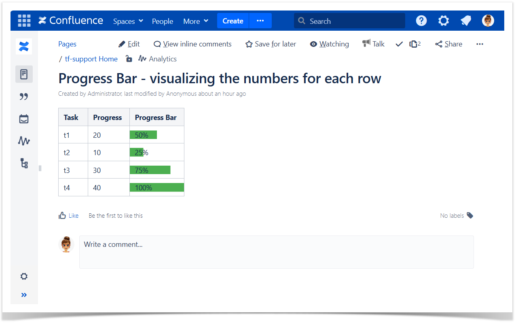Click the 100% progress bar for t4

point(156,187)
